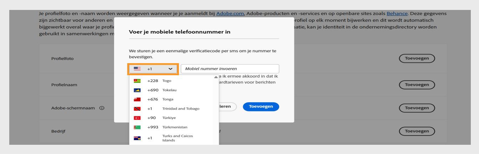This screenshot has width=479, height=154.
Task: Click the Tokelau flag icon
Action: tap(137, 90)
